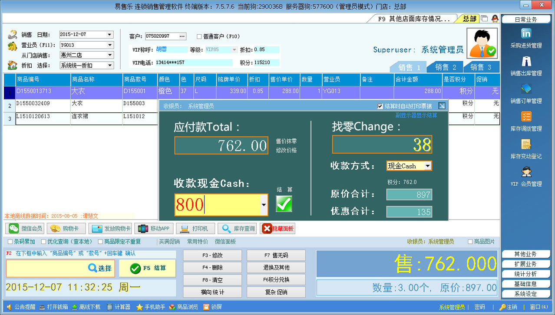Open 基础信息 sidebar section
The width and height of the screenshot is (555, 315).
[526, 284]
